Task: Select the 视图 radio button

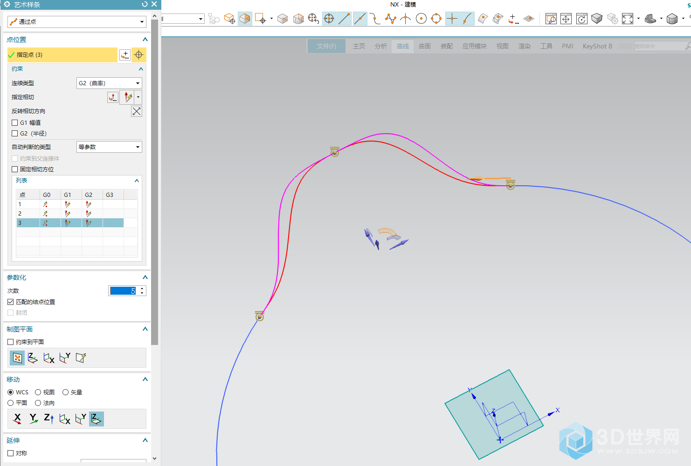Action: pos(38,392)
